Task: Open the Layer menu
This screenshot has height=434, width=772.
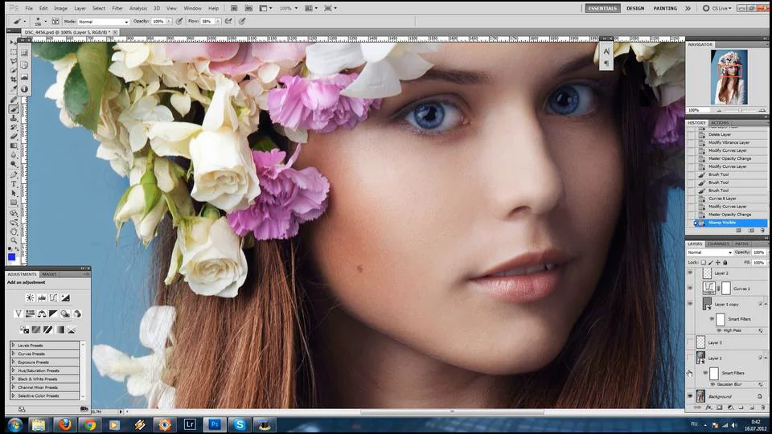Action: [x=80, y=8]
